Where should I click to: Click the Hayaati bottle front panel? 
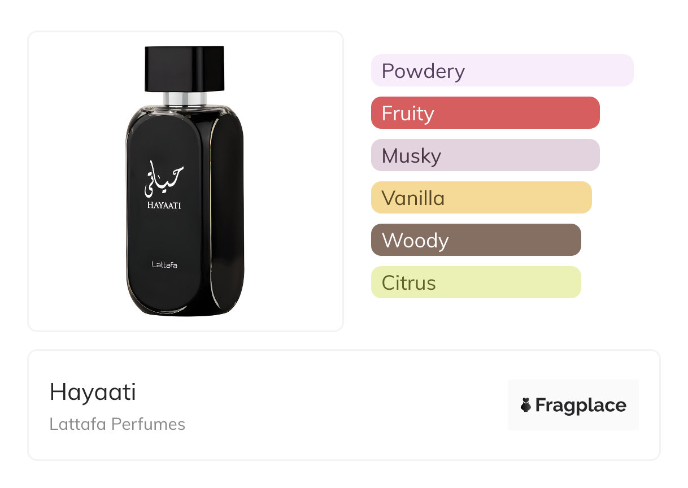[164, 237]
